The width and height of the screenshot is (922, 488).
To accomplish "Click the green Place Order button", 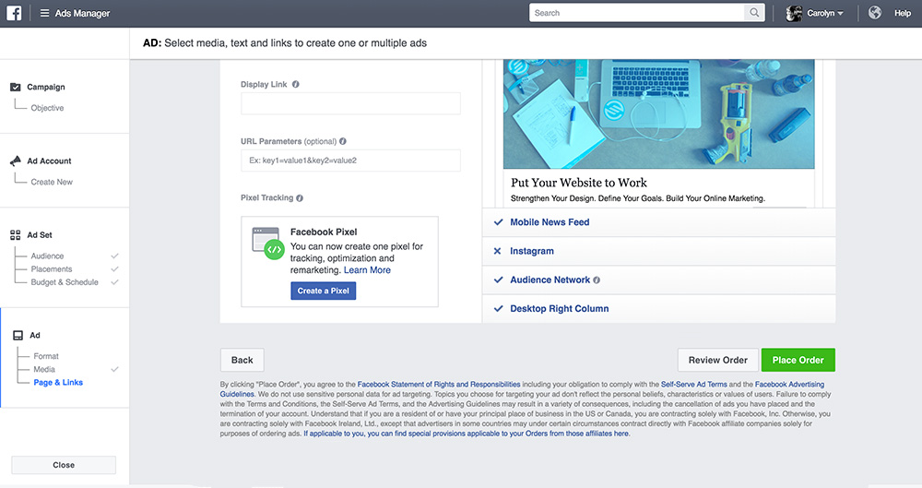I will pyautogui.click(x=798, y=360).
